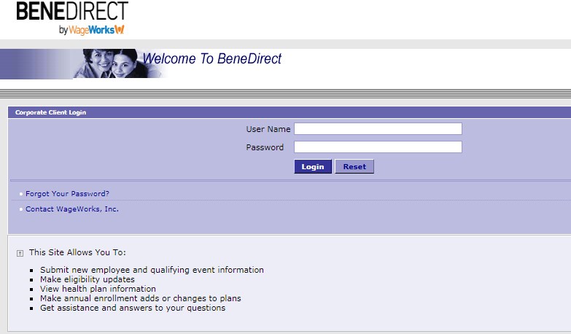Screen dimensions: 571x334
Task: Click 'View health plan information' list item
Action: [x=98, y=289]
